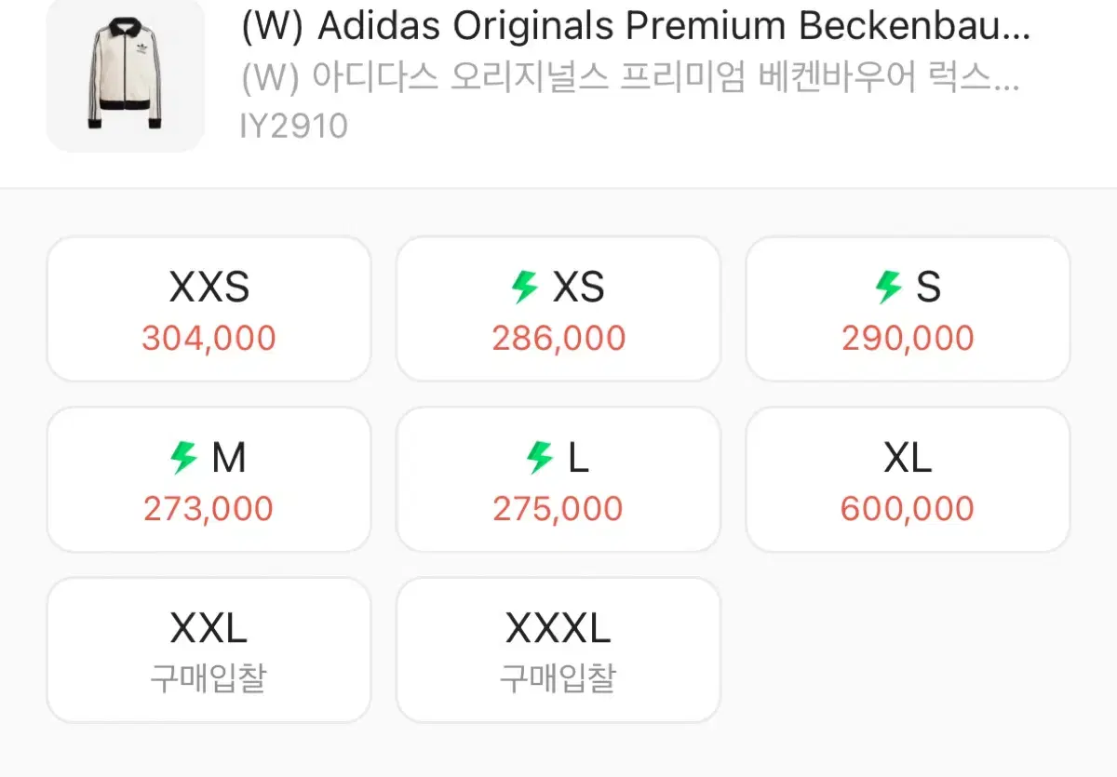
Task: Pick the M size tile
Action: tap(209, 479)
